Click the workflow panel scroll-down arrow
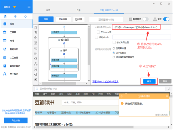The width and height of the screenshot is (173, 130). 89,81
